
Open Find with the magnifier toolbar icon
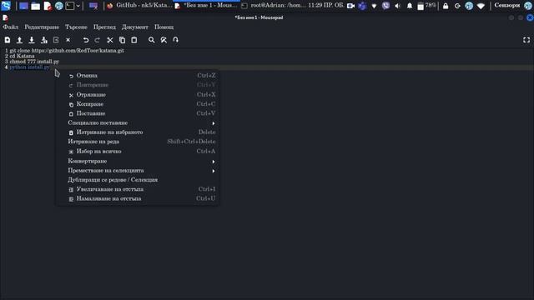tap(152, 40)
